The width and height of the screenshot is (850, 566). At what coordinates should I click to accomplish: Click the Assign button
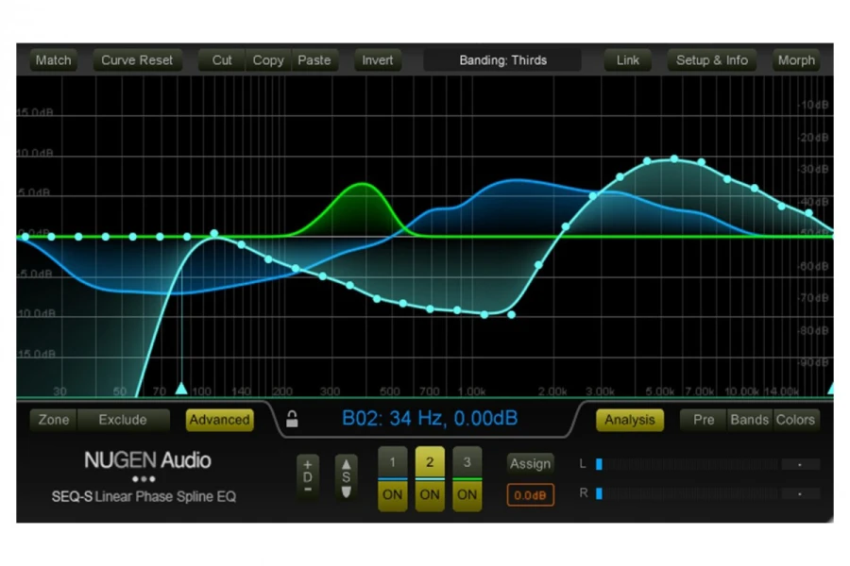pos(530,463)
